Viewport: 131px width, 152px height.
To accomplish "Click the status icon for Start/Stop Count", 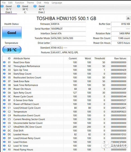I will click(4, 73).
